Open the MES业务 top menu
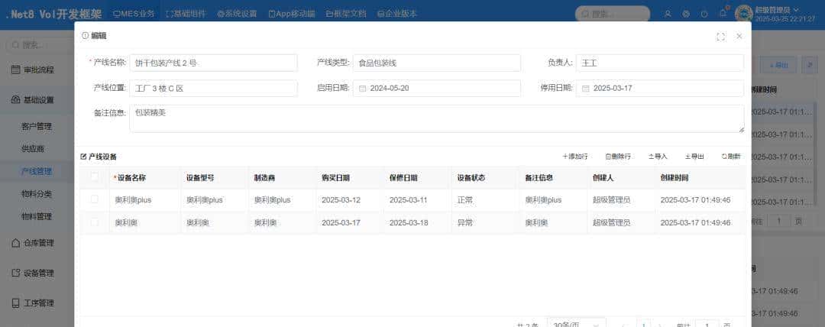Viewport: 825px width, 327px height. point(134,14)
